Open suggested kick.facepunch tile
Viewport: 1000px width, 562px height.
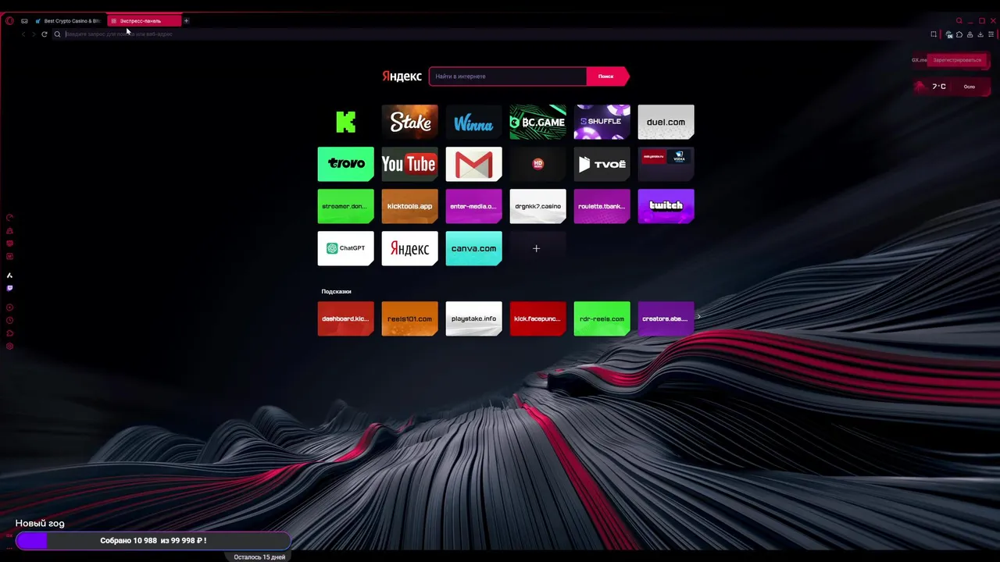(538, 318)
